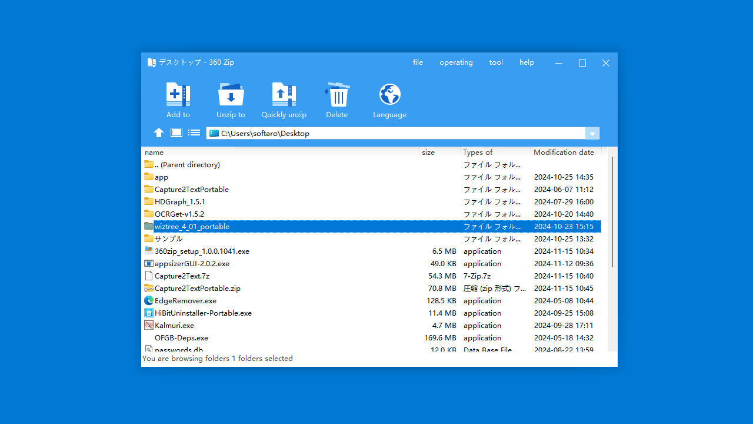The image size is (753, 424).
Task: Select 'appsizerGUI-2.0.2.exe' file name
Action: coord(192,264)
